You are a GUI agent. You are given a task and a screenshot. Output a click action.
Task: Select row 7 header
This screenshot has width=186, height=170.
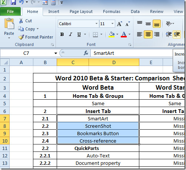tap(5, 119)
